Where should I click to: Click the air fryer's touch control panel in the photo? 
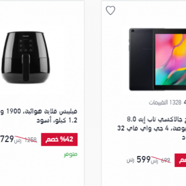26,45
